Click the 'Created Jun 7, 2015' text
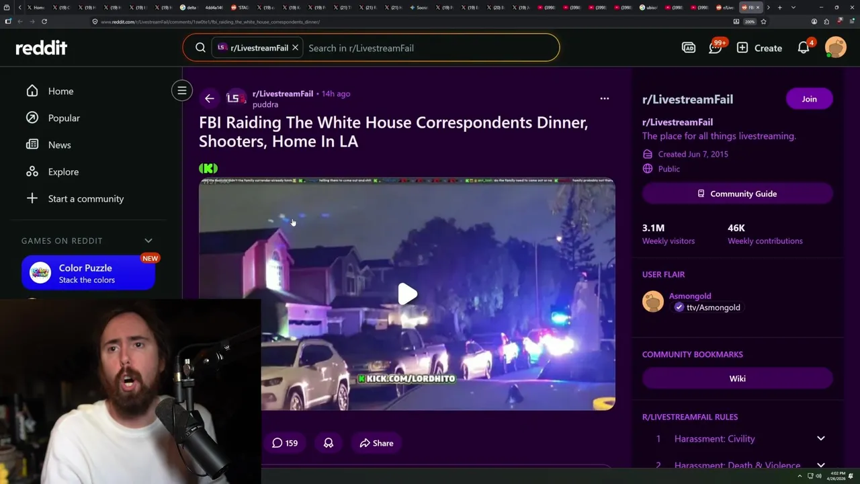Viewport: 860px width, 484px height. pos(693,154)
